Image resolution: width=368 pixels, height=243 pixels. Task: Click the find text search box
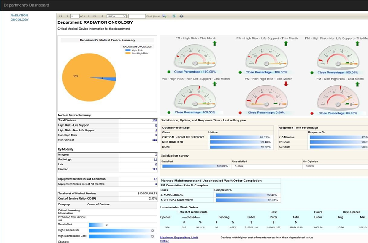137,16
